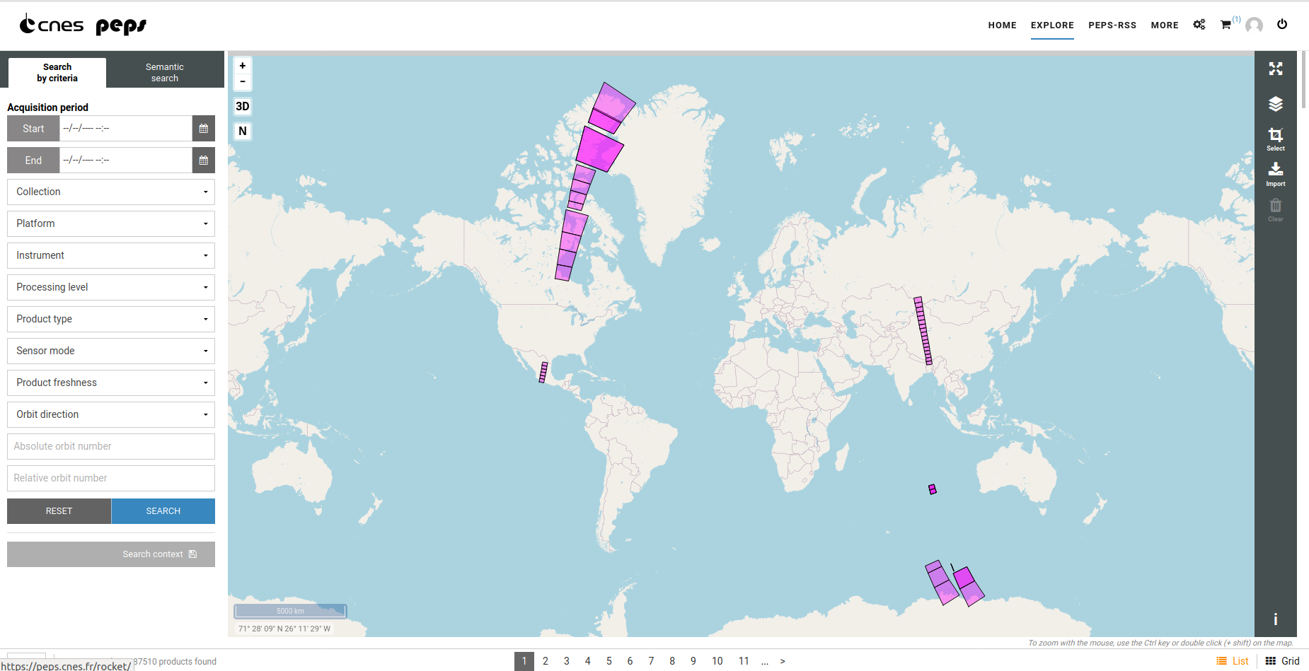Click the power logout icon

tap(1281, 24)
